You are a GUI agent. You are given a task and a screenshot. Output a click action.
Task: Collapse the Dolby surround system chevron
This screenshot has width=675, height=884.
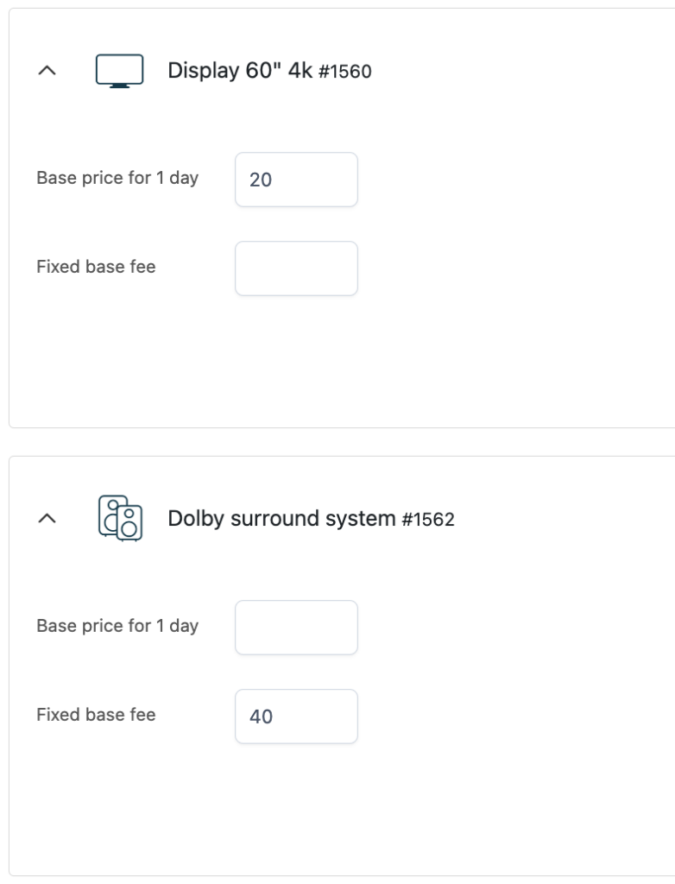[x=47, y=518]
